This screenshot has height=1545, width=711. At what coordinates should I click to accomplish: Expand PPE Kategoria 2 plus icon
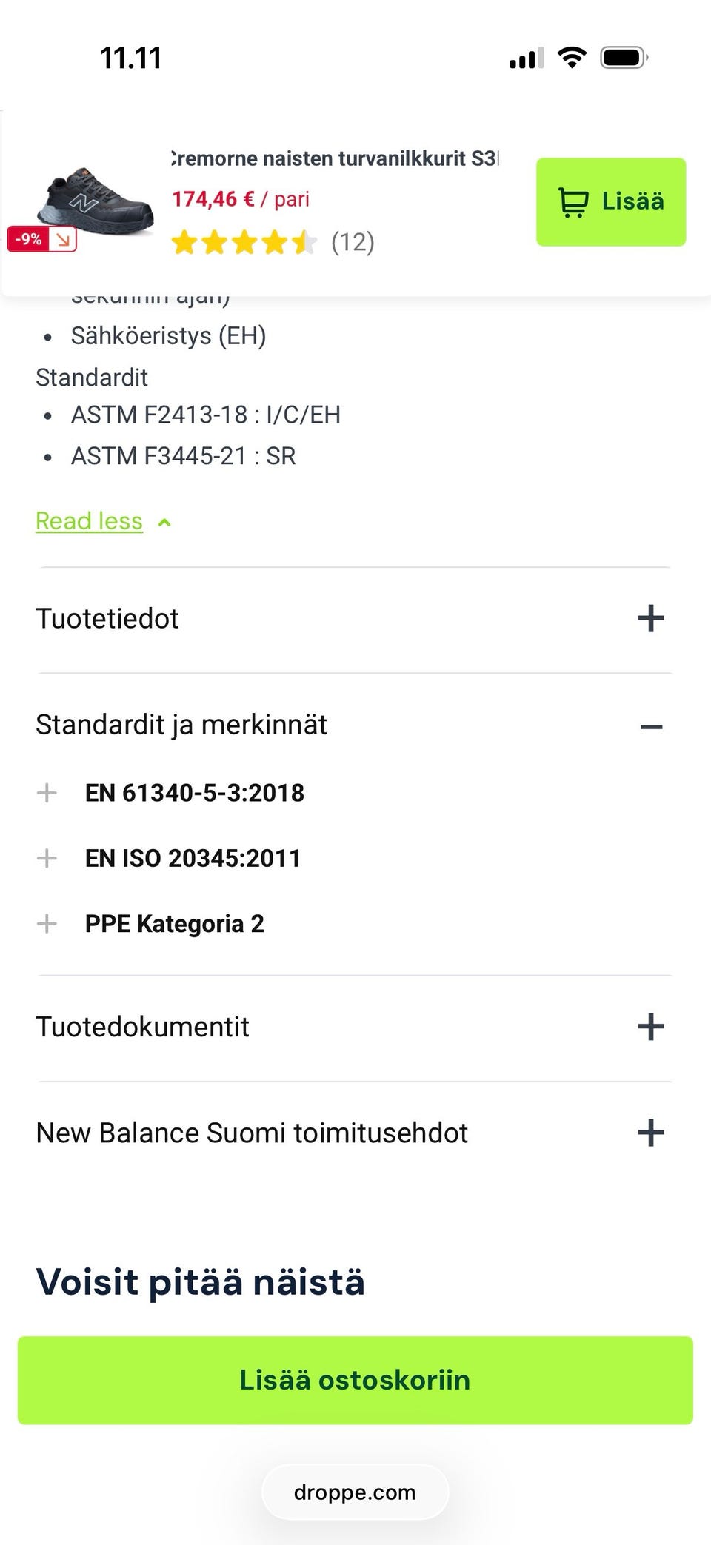(x=47, y=923)
